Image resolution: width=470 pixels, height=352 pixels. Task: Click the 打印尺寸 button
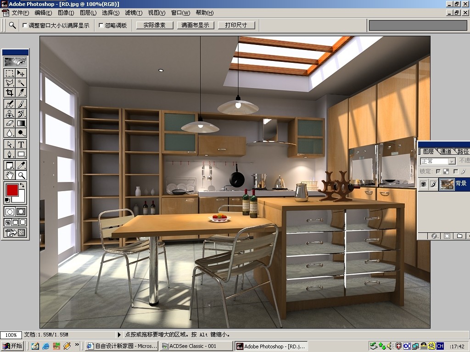pyautogui.click(x=236, y=25)
